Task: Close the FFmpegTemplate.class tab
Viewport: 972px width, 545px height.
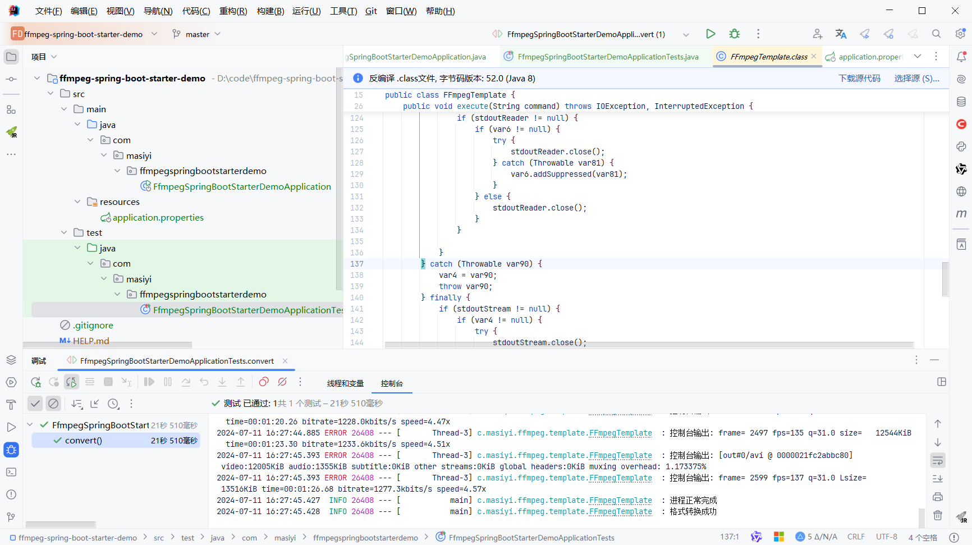Action: [x=814, y=56]
